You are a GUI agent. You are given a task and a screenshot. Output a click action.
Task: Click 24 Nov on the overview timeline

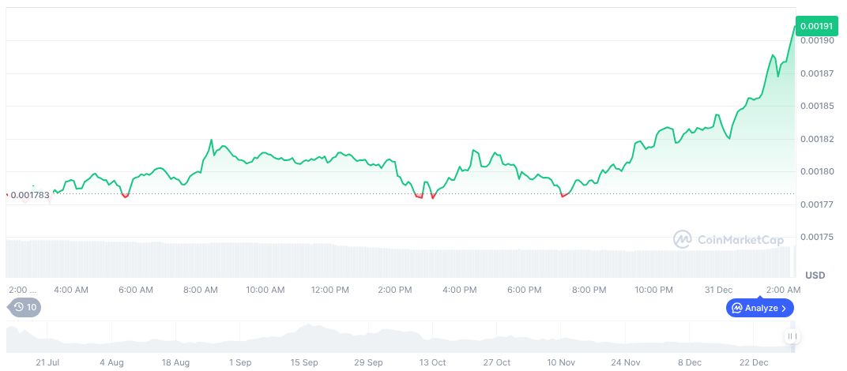point(626,362)
